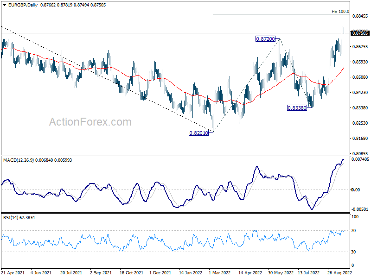Click the EURGBP,Daily chart title
Image resolution: width=371 pixels, height=278 pixels.
pyautogui.click(x=23, y=5)
